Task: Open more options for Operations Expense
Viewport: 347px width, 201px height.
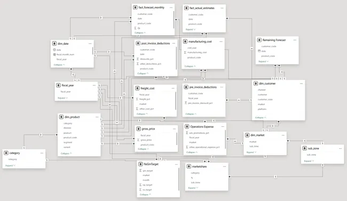Action: click(x=223, y=127)
